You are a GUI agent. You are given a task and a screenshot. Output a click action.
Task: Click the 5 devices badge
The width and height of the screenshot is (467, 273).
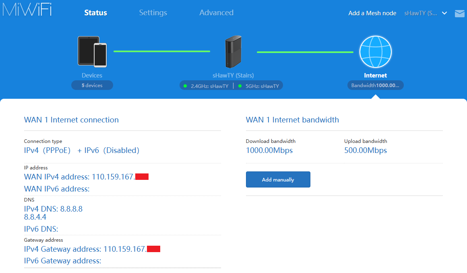pos(92,86)
